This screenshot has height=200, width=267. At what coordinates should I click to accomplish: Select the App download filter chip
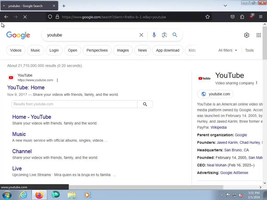coord(168,50)
